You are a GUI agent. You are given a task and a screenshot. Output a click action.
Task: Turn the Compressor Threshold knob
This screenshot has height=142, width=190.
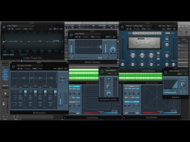133,56
